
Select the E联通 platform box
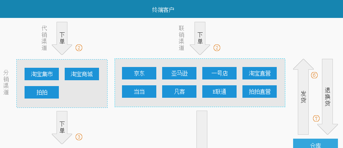219,92
